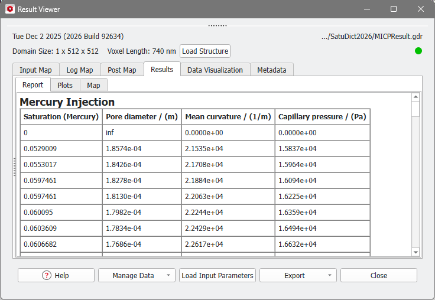Select the Post Map tab
Viewport: 435px width, 300px height.
pyautogui.click(x=122, y=70)
